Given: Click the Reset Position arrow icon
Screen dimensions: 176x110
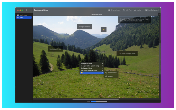Looking at the screenshot, I should tap(106, 73).
